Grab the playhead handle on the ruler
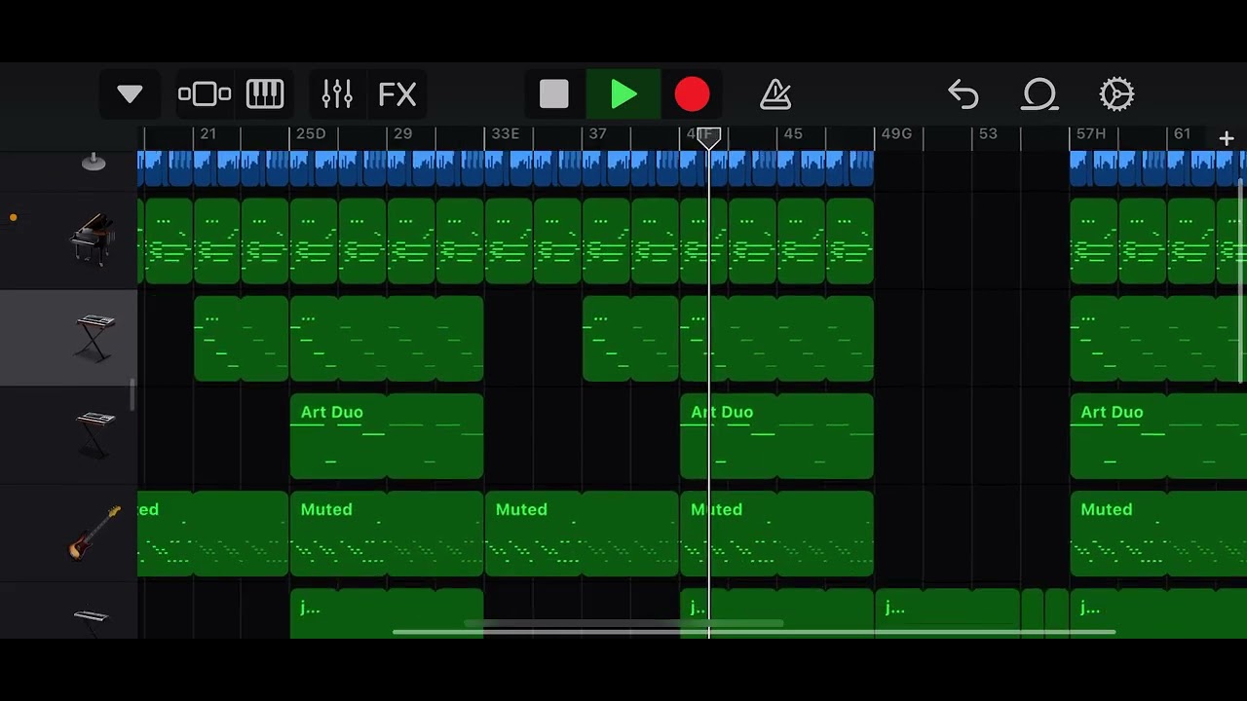 (709, 138)
